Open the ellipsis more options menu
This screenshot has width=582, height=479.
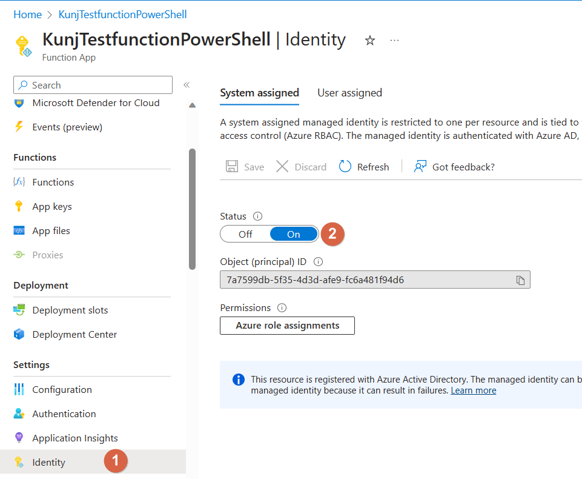(395, 41)
